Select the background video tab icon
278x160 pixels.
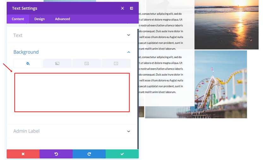click(116, 64)
